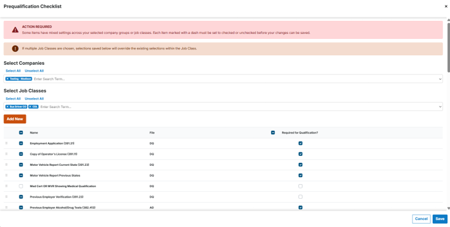Click Select All under Select Job Classes

(x=13, y=99)
